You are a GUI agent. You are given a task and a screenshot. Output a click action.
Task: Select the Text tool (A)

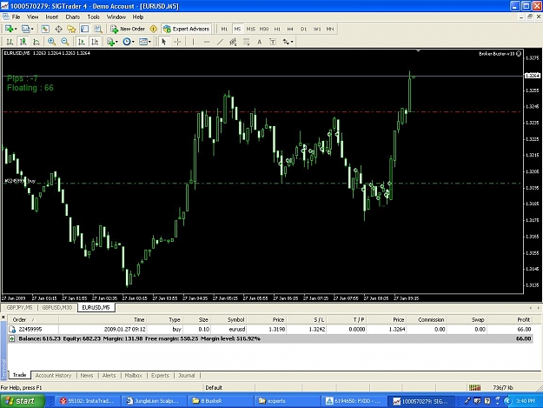(x=260, y=42)
